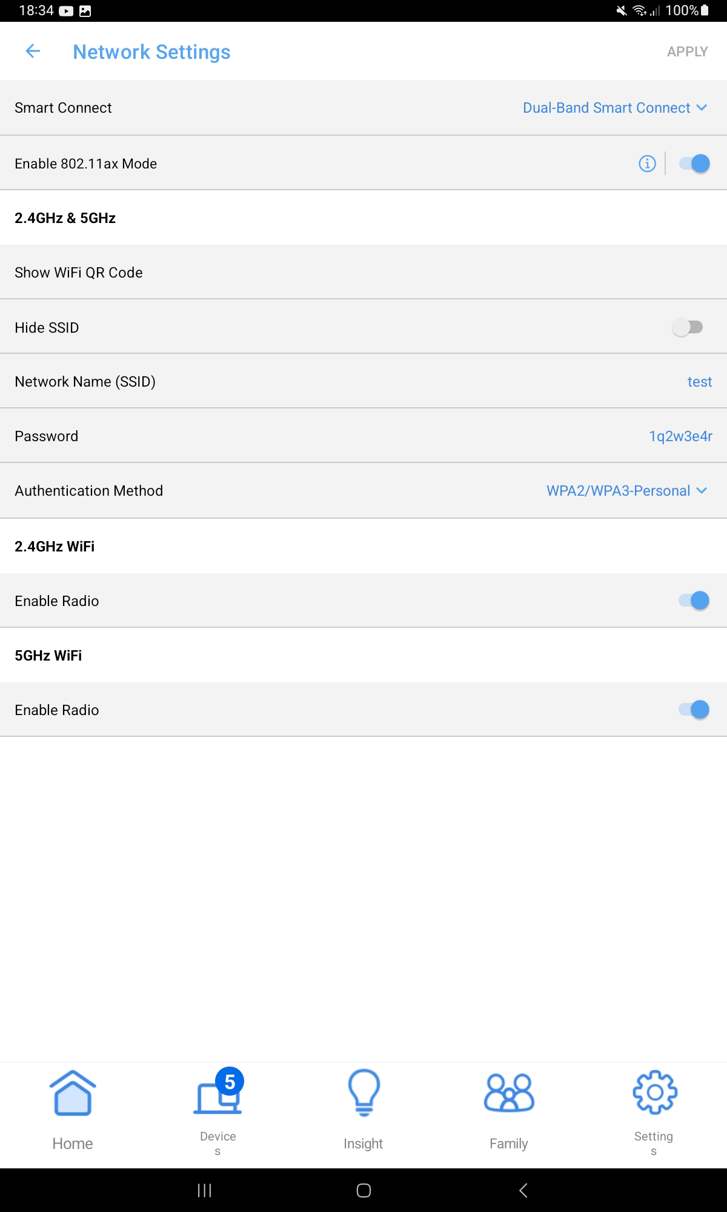This screenshot has height=1212, width=727.
Task: Turn off 5GHz WiFi radio toggle
Action: click(694, 710)
